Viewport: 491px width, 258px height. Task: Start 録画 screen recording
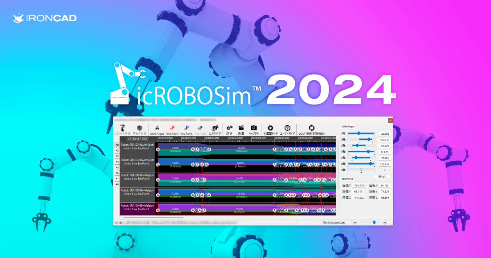pyautogui.click(x=241, y=127)
